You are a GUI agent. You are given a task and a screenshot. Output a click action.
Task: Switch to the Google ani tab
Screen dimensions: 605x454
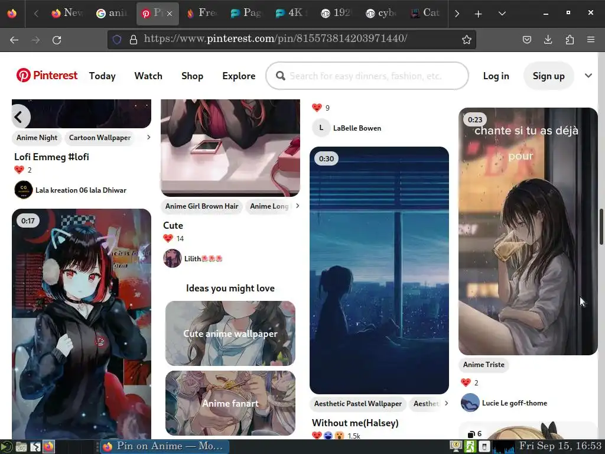pos(112,14)
